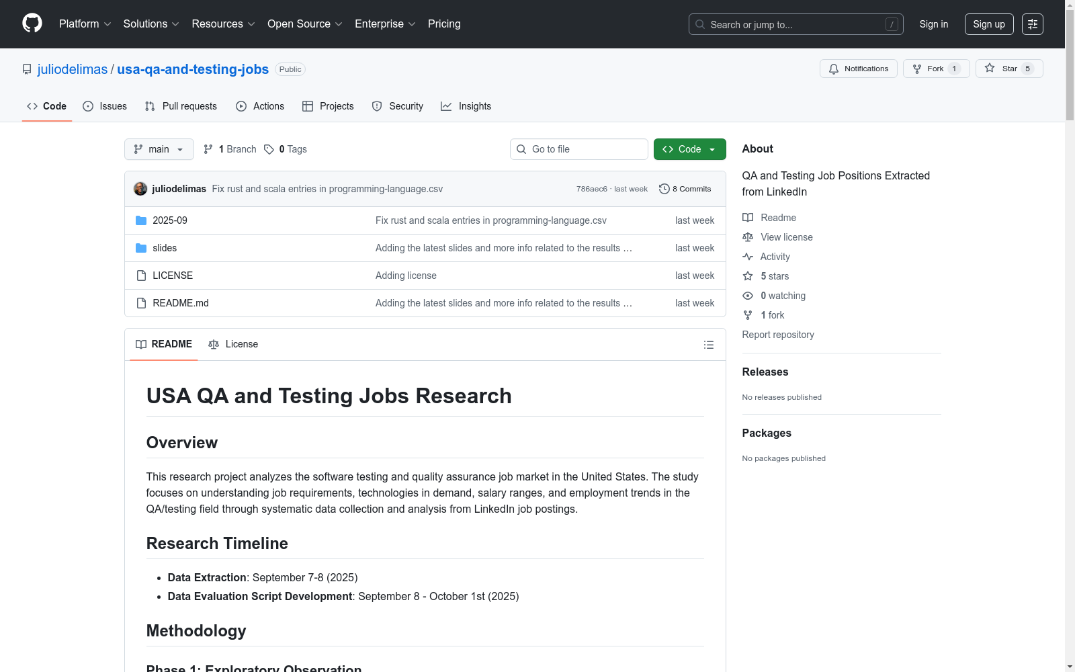1075x672 pixels.
Task: Expand the Solutions menu
Action: click(x=151, y=24)
